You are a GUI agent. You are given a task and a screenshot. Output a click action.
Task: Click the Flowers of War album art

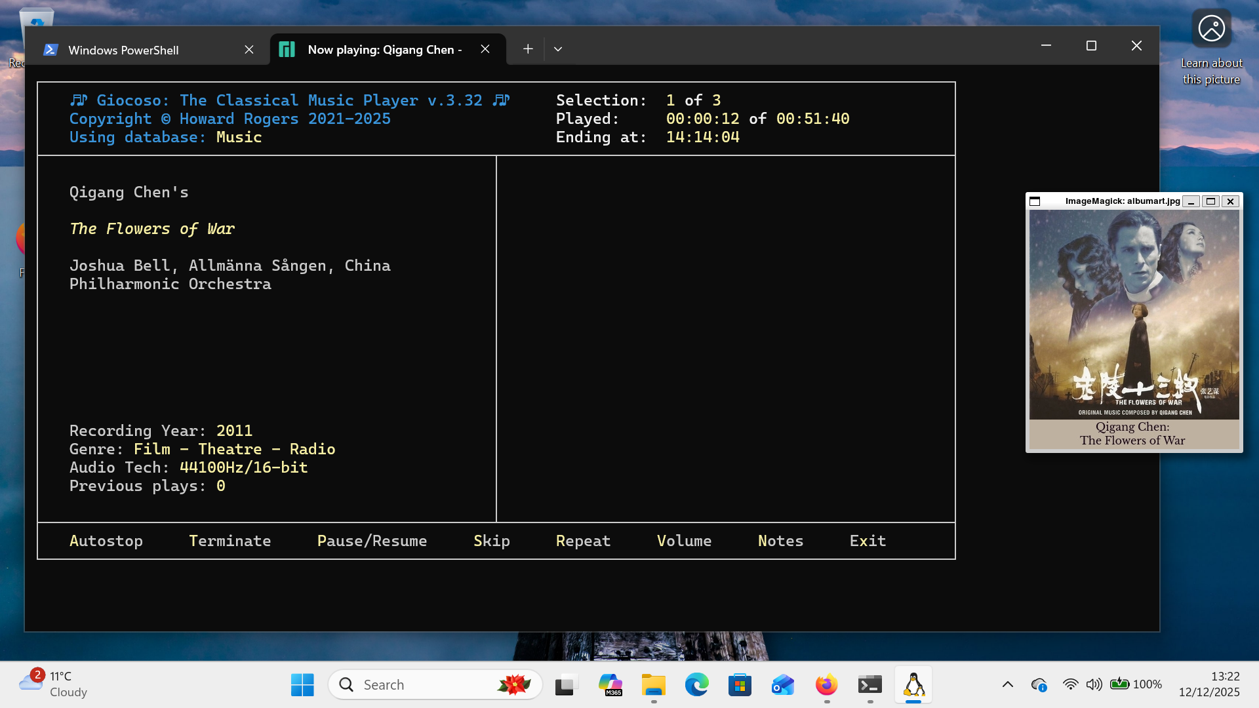pos(1134,315)
